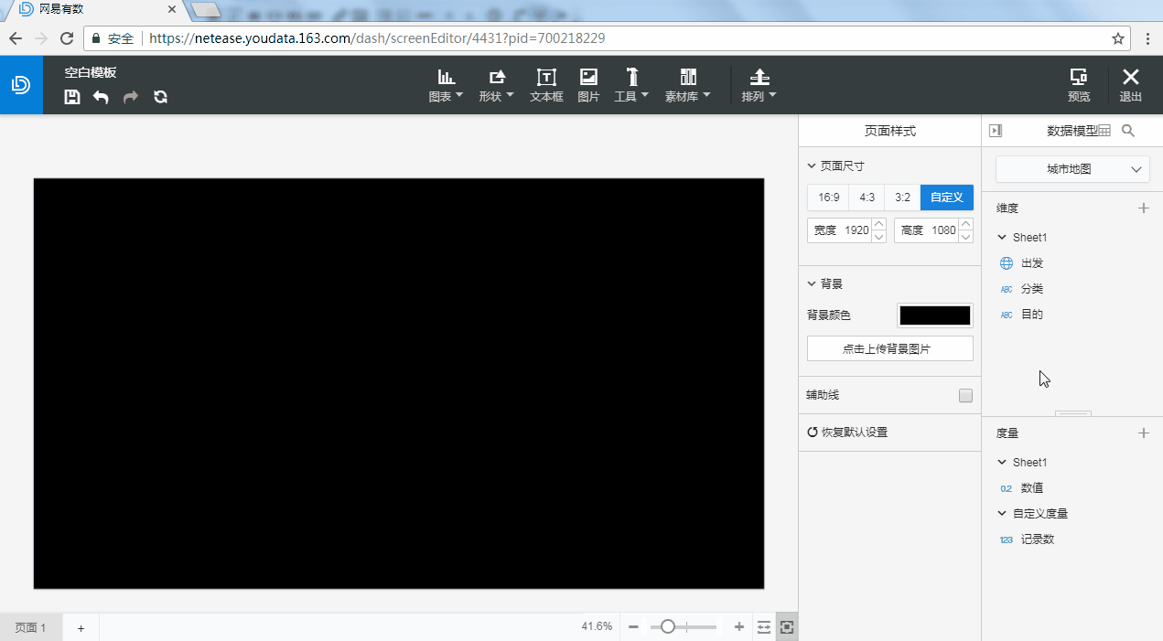
Task: Open the 图表 chart menu
Action: (x=446, y=85)
